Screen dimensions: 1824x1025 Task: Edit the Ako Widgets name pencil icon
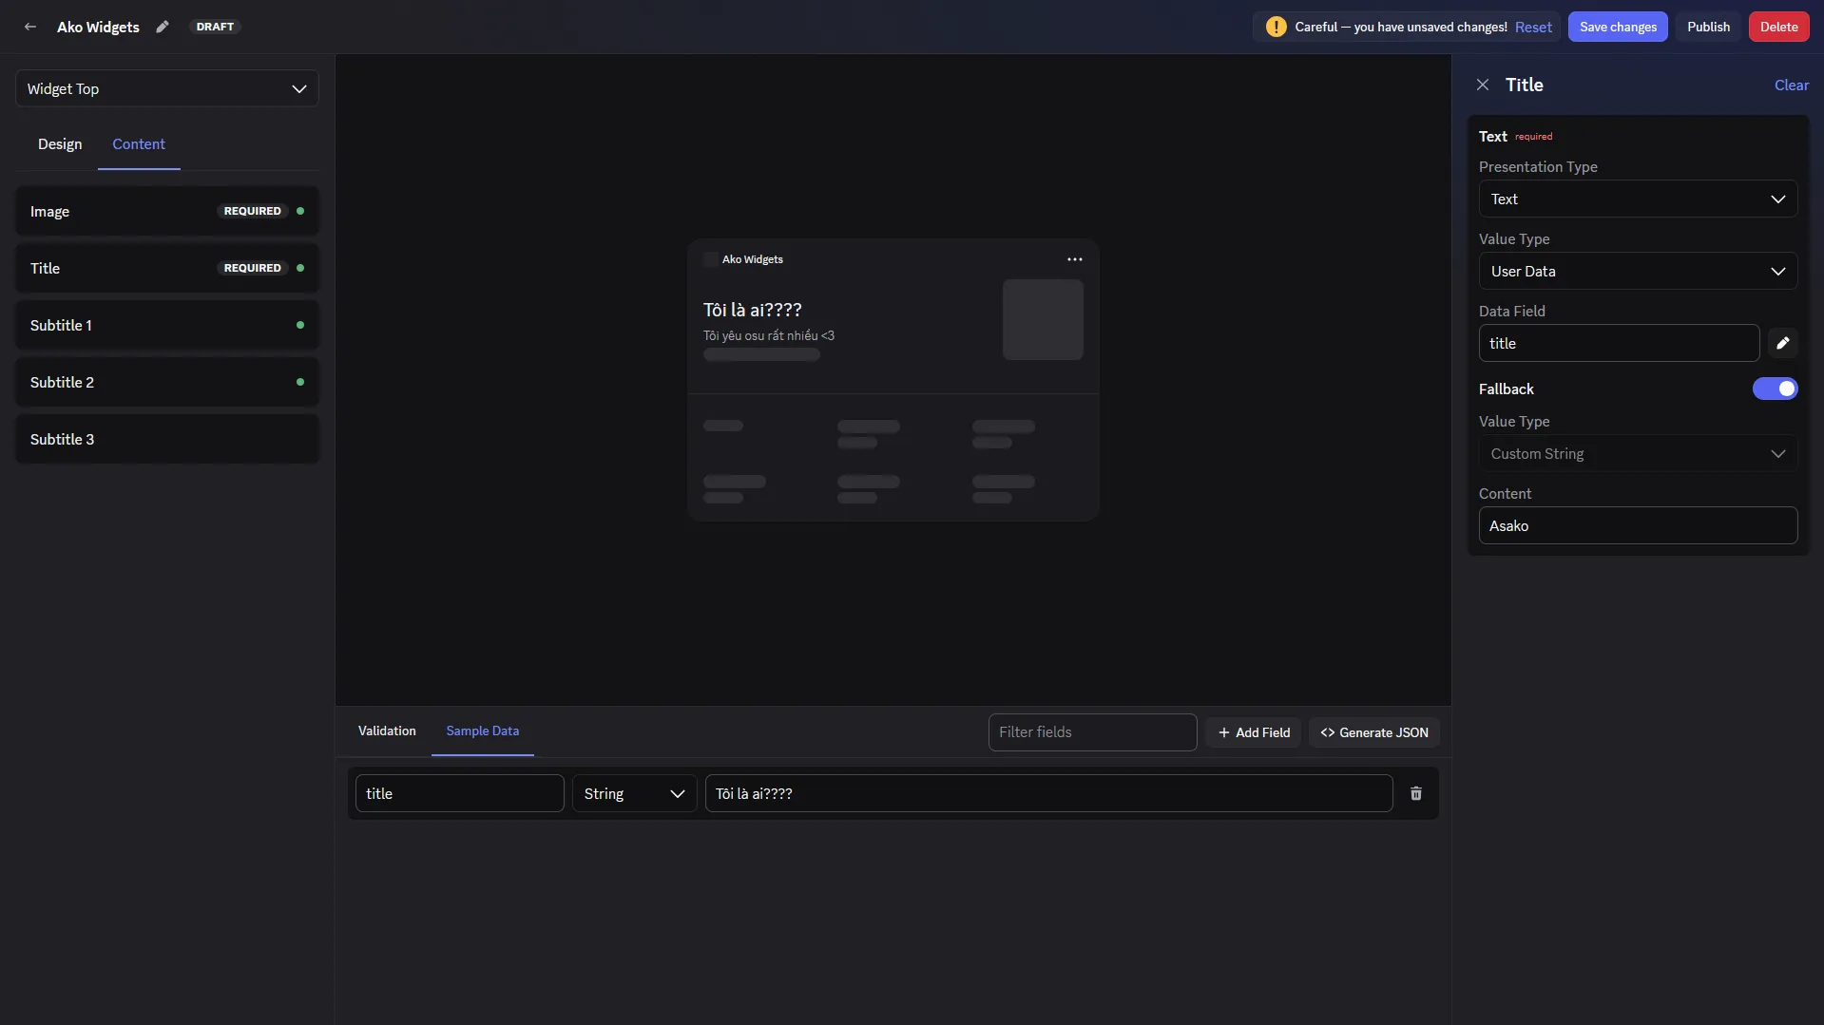(x=163, y=27)
